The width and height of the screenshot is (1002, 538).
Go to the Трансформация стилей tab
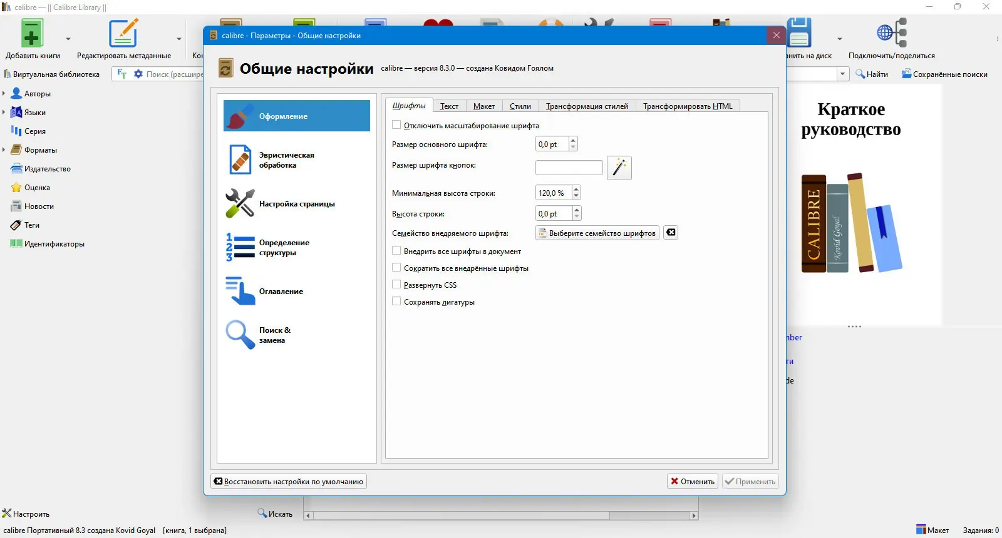click(x=587, y=106)
